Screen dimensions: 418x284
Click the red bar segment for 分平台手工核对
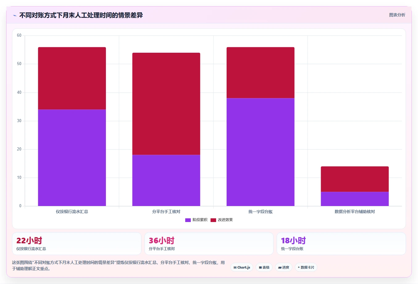(x=166, y=104)
